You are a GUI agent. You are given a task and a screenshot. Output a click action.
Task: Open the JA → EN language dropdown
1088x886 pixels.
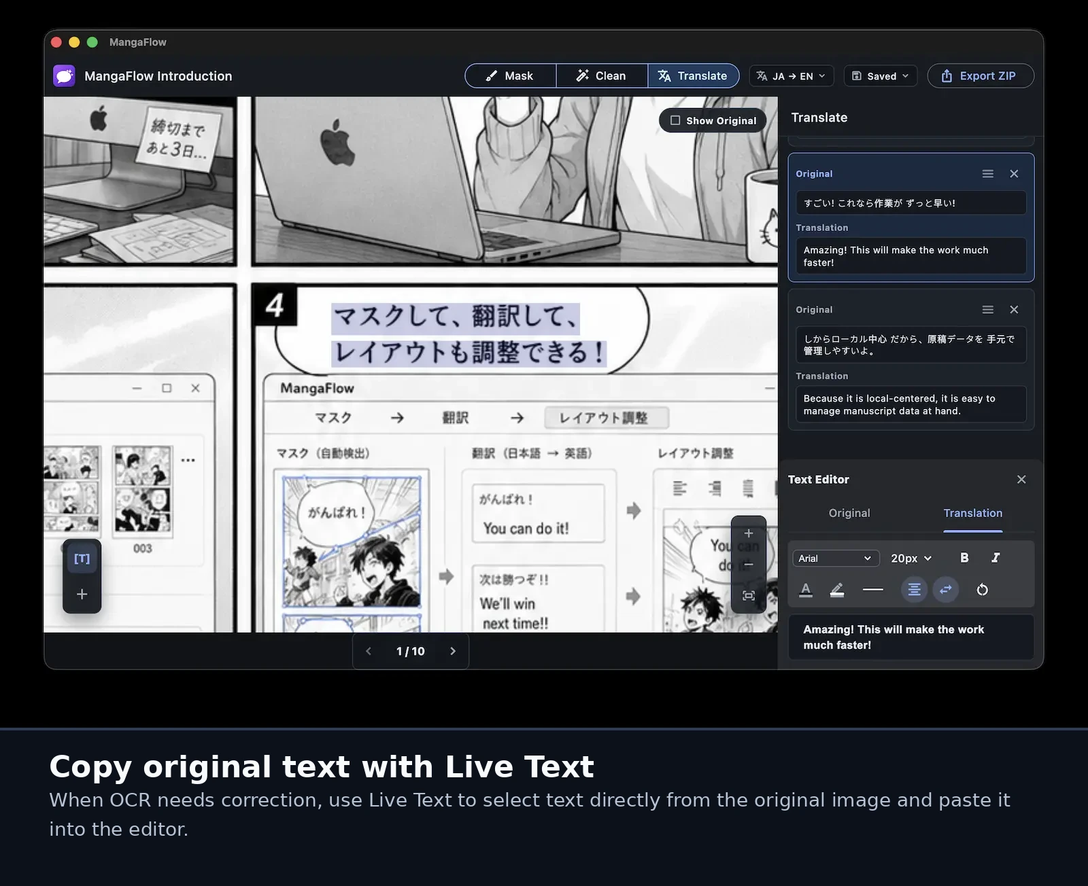point(791,76)
